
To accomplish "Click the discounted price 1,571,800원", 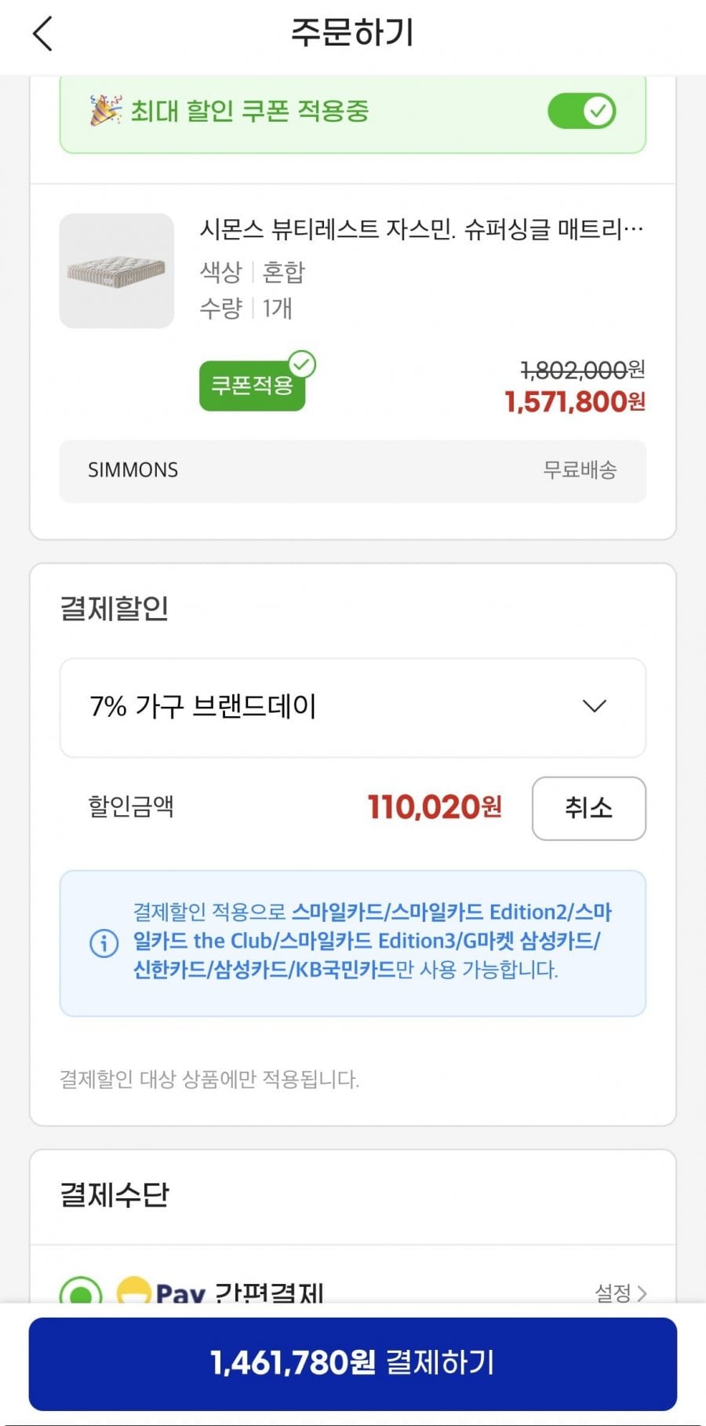I will 574,402.
